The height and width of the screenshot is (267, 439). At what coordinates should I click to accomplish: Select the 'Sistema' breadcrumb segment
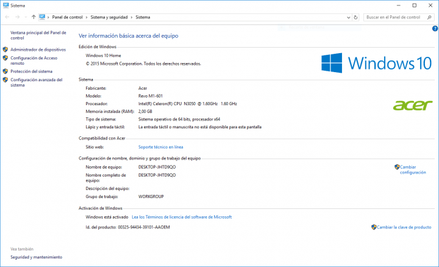click(143, 17)
